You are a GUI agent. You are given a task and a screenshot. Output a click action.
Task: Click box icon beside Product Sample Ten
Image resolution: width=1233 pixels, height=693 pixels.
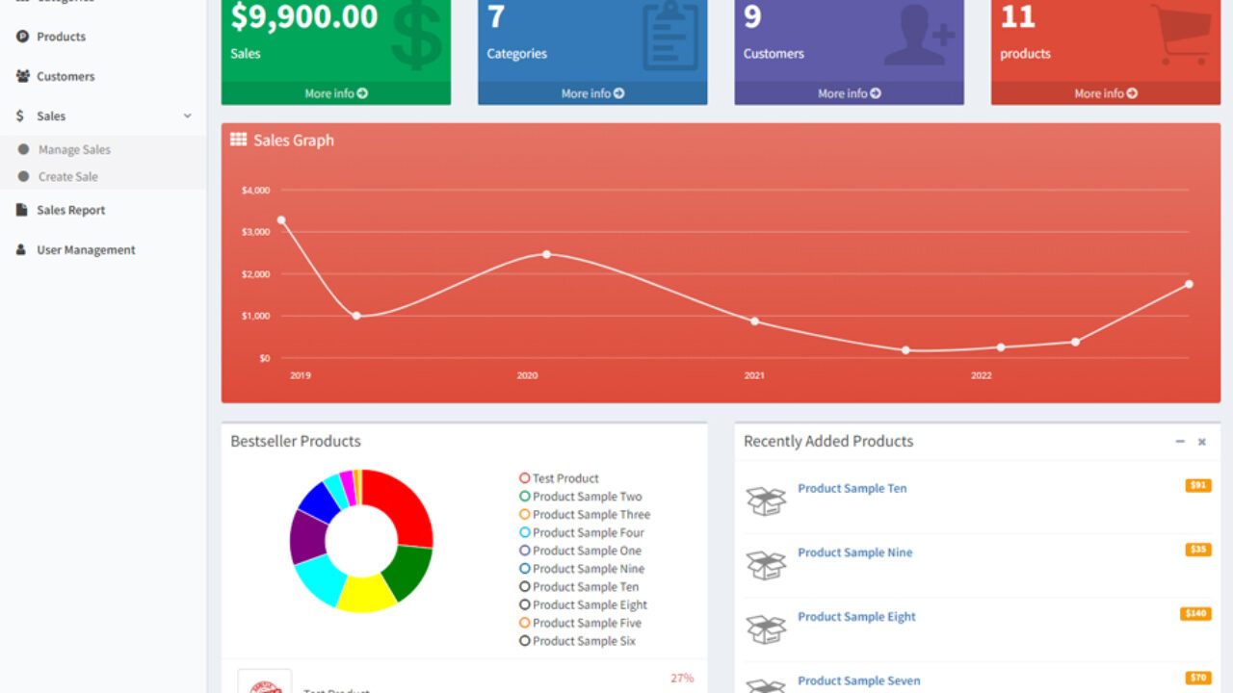coord(766,500)
